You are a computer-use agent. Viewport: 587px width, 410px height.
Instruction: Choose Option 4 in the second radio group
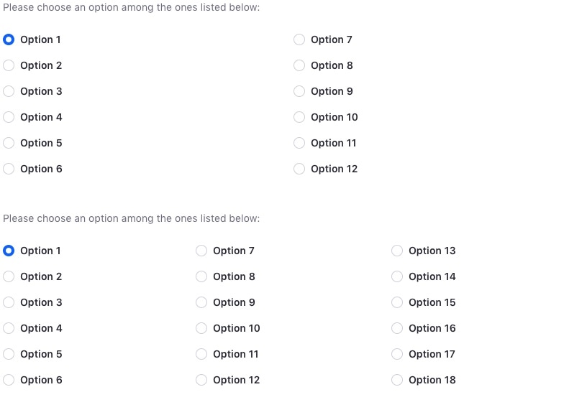coord(9,328)
